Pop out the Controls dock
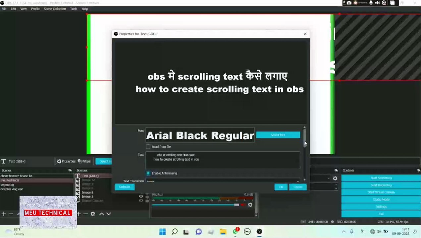 click(419, 171)
